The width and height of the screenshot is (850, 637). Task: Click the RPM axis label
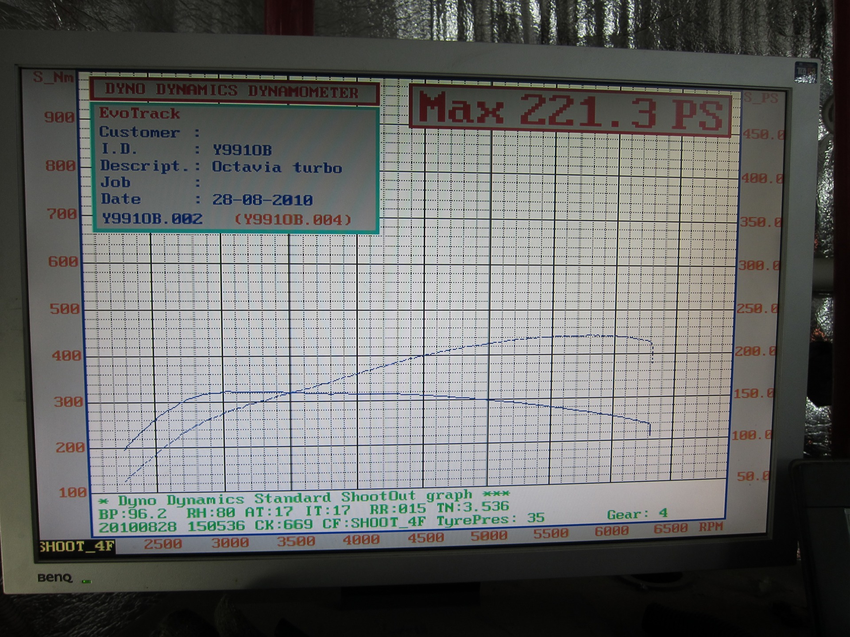(x=711, y=527)
